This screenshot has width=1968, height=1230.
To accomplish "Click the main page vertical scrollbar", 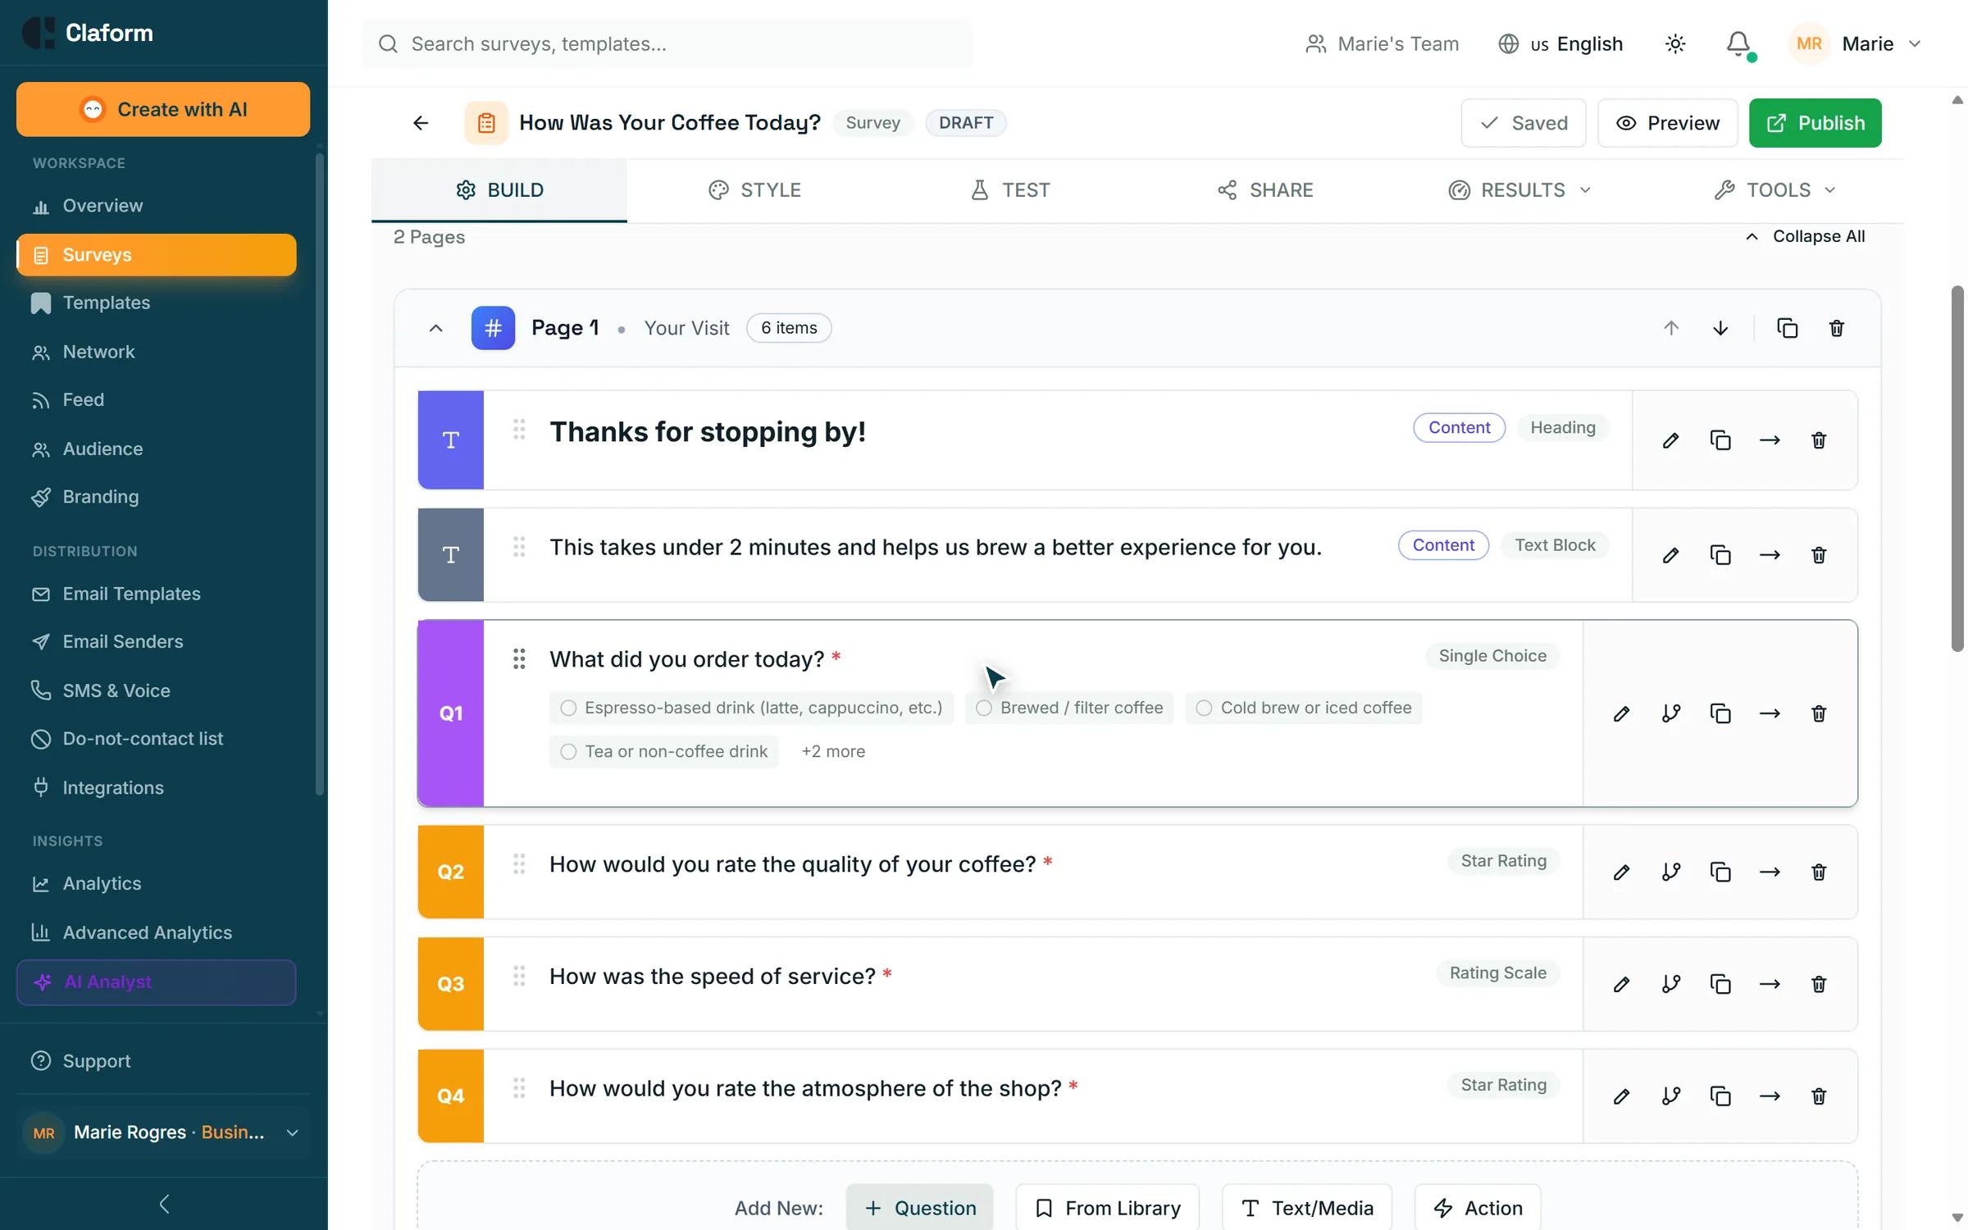I will [x=1957, y=468].
